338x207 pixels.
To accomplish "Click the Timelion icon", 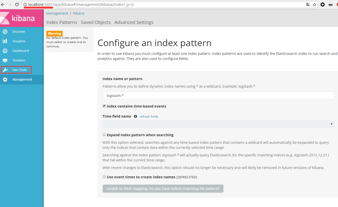I will [5, 60].
